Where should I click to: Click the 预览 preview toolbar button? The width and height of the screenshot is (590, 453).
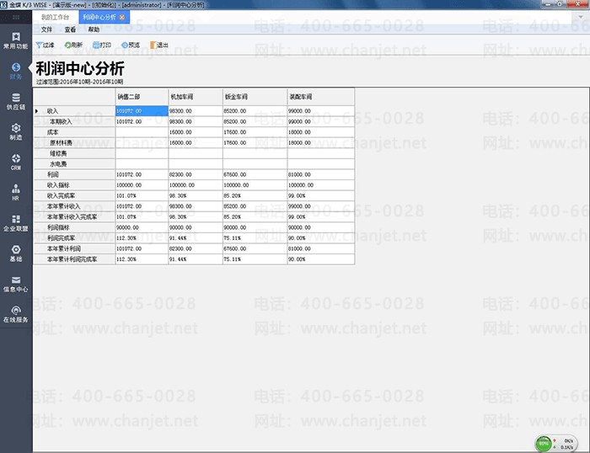point(131,45)
